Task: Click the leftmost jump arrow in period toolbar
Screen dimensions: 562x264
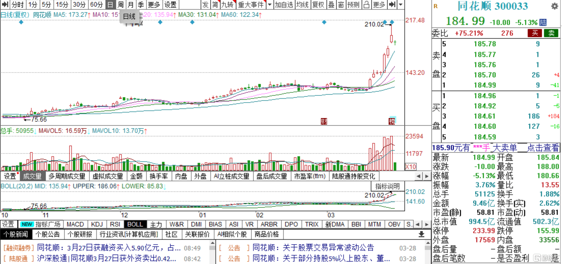Action: click(x=5, y=5)
